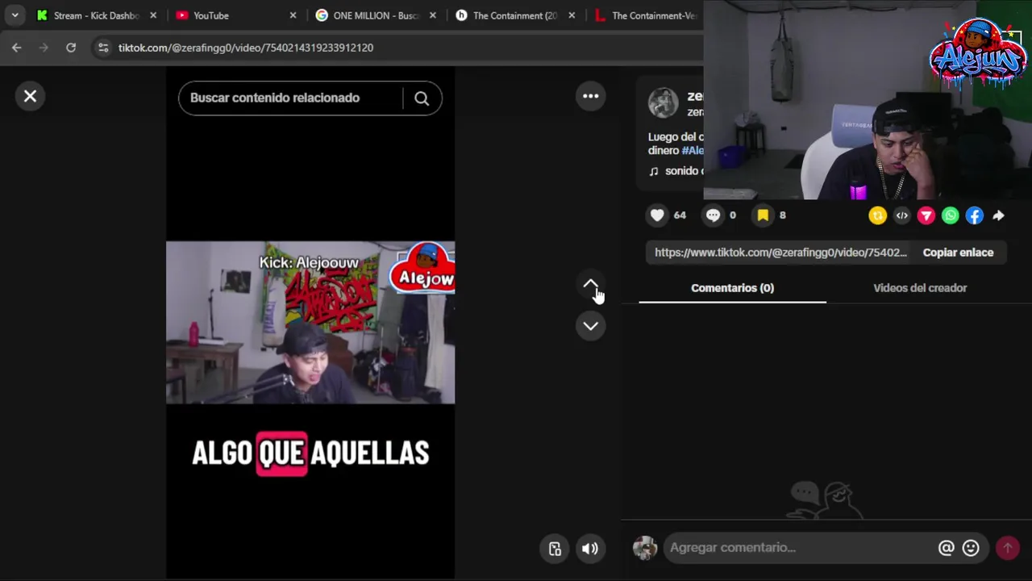Close the ONE MILLION tab
Viewport: 1032px width, 581px height.
tap(433, 15)
